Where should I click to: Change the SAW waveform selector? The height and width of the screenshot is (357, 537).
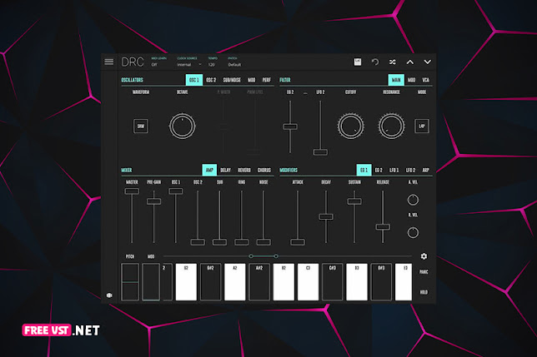141,126
